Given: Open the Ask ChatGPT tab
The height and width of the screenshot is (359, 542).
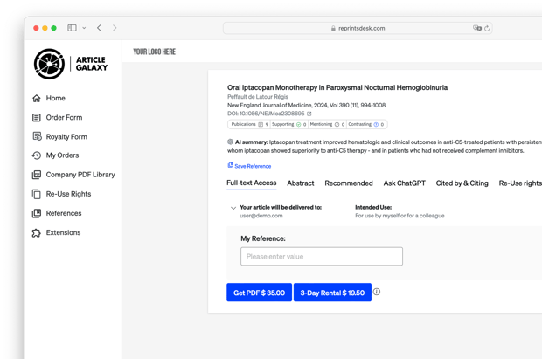Looking at the screenshot, I should (404, 183).
